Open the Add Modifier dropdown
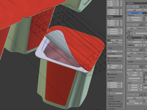 (x=137, y=3)
